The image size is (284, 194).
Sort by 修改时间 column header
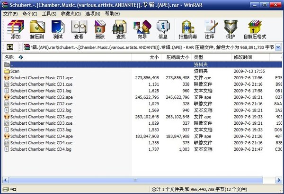[250, 57]
